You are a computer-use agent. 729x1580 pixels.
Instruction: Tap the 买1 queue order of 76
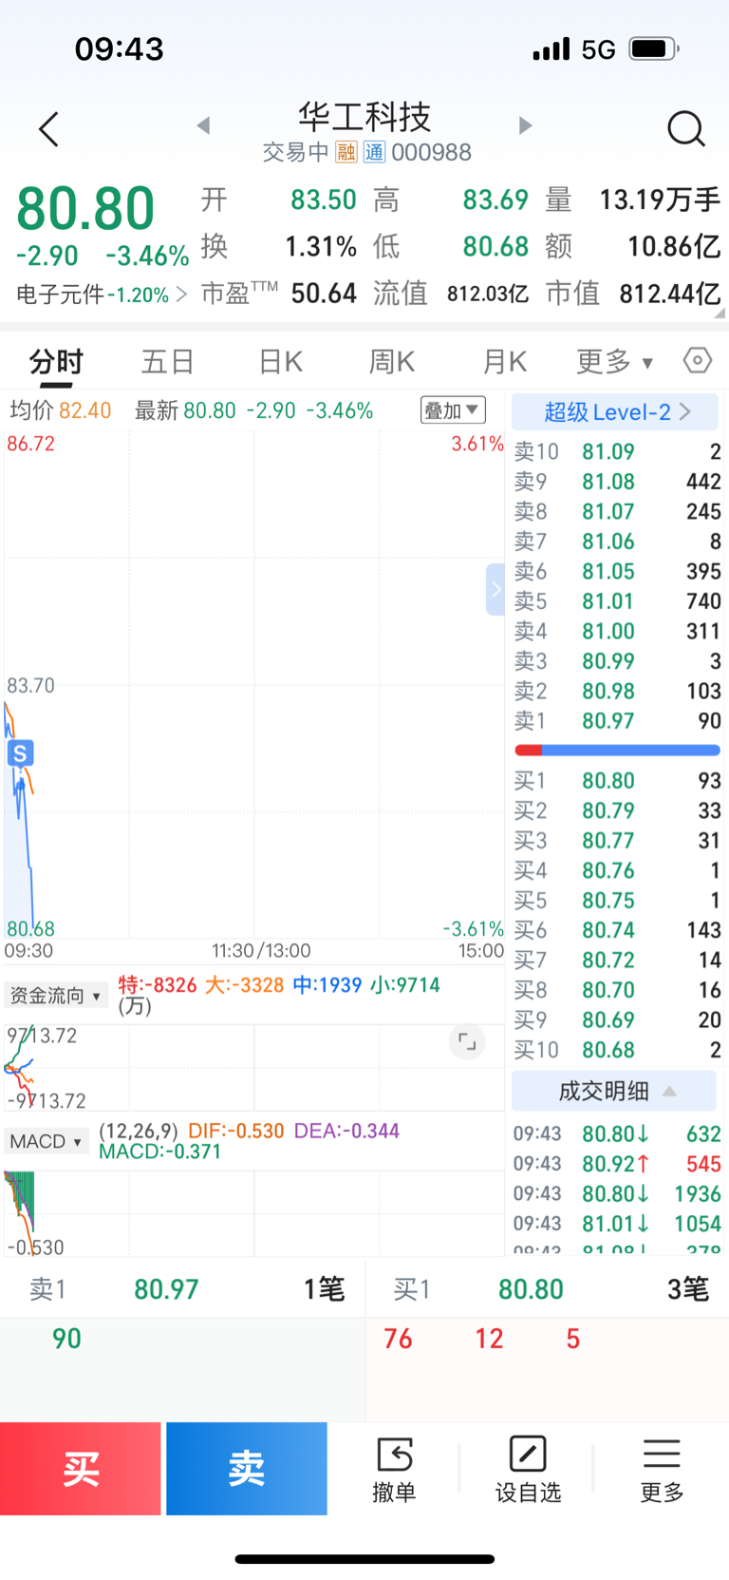coord(398,1339)
